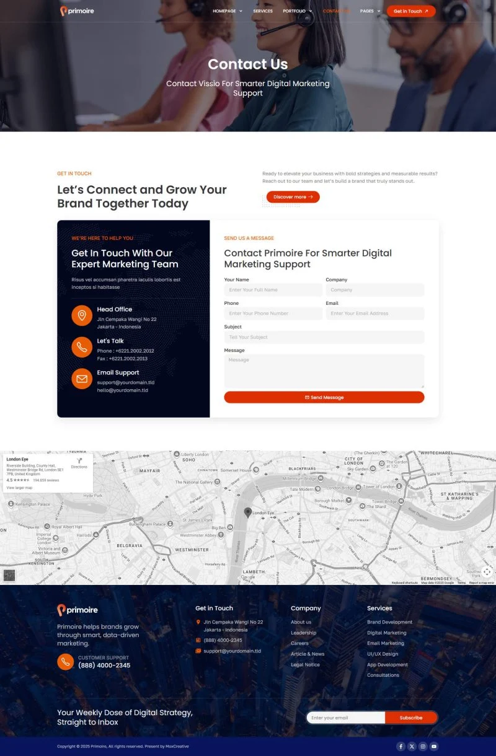Click the Primoire logo in header
This screenshot has width=496, height=756.
[77, 11]
